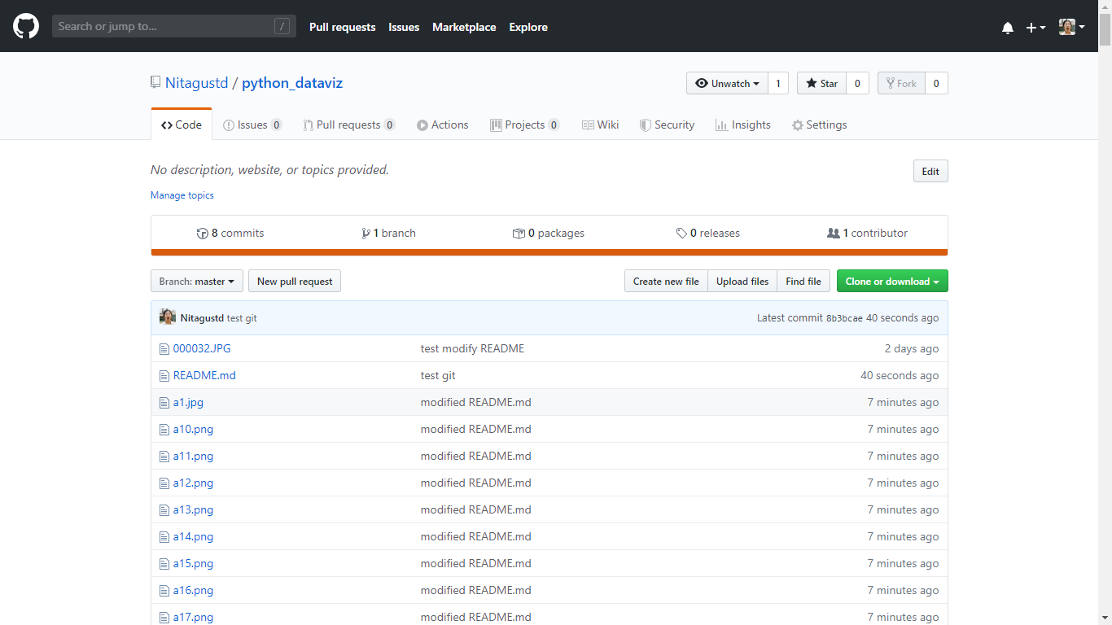Open file a13.png
Image resolution: width=1112 pixels, height=625 pixels.
point(193,509)
